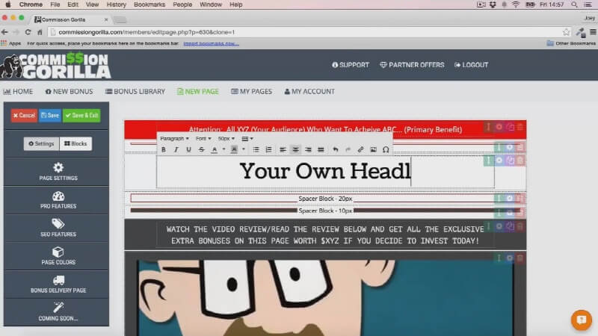Delete the Attention banner block
598x336 pixels.
(x=520, y=127)
